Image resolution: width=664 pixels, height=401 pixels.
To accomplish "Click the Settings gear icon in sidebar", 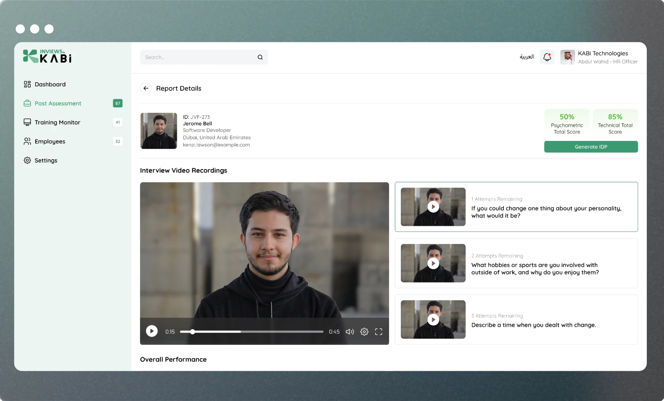I will 27,160.
